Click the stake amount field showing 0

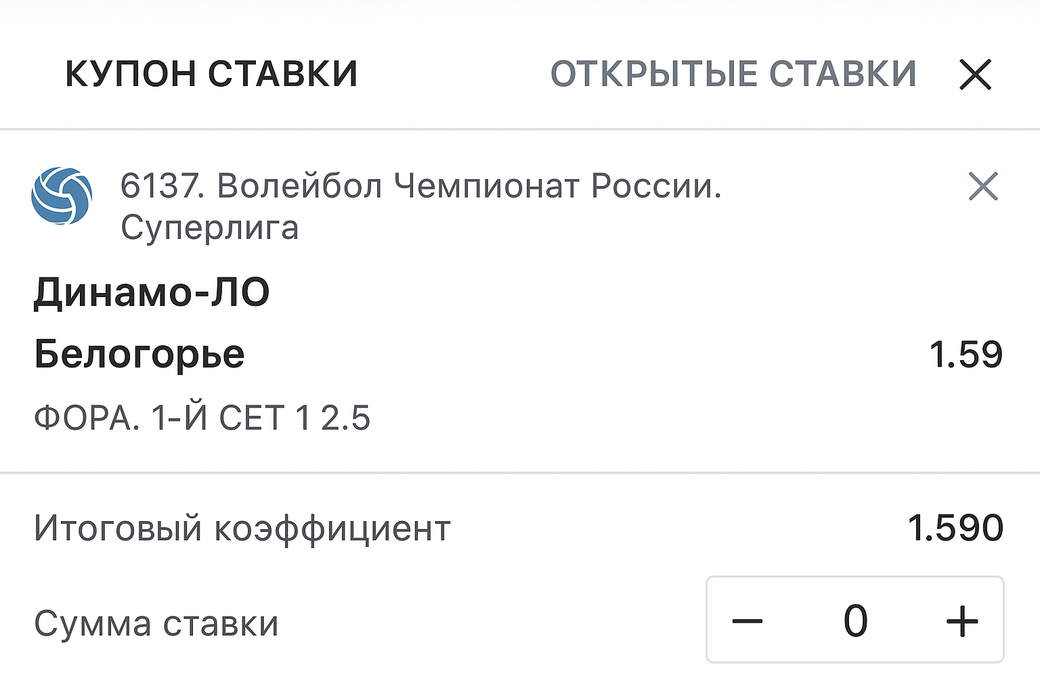click(855, 620)
